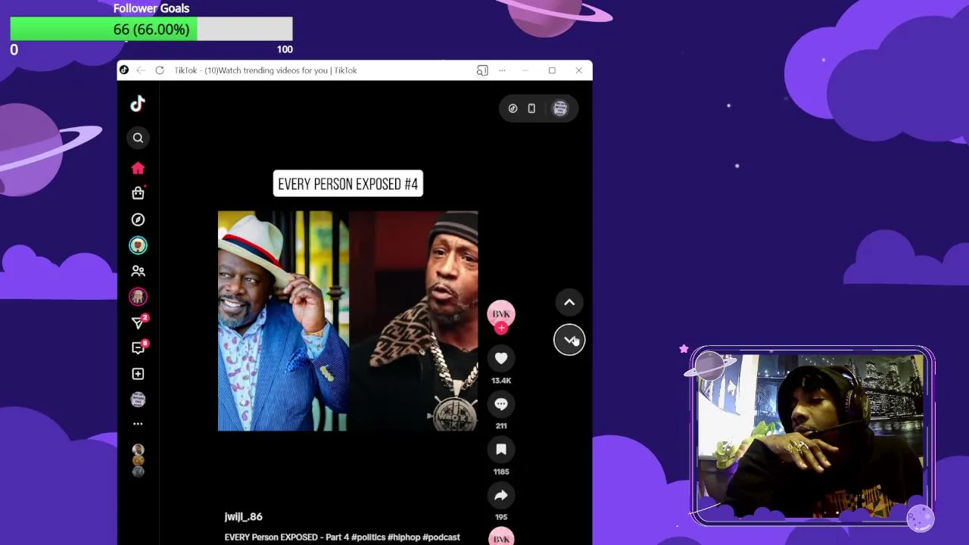This screenshot has height=545, width=969.
Task: Click the Upload plus icon
Action: coord(138,374)
